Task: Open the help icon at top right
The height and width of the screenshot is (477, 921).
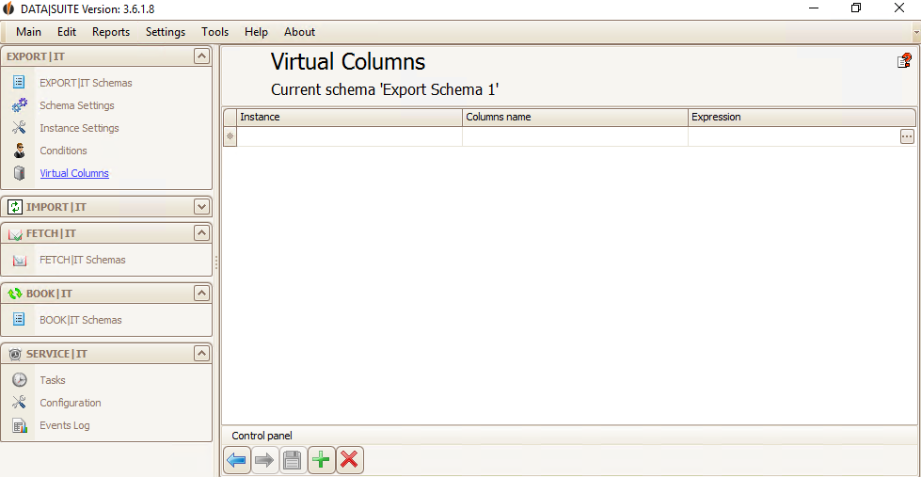Action: click(x=905, y=60)
